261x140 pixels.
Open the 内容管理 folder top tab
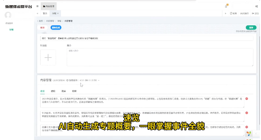click(48, 6)
